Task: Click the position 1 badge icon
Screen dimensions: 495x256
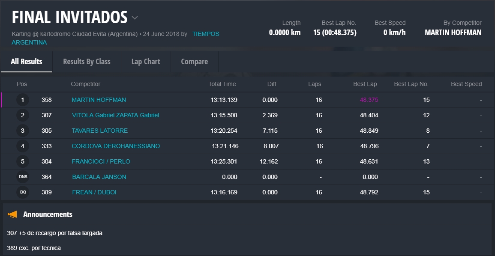Action: [23, 100]
